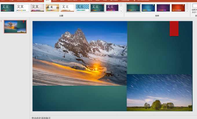197x119 pixels.
Task: Select the snowy mountain picture on slide
Action: pos(80,53)
